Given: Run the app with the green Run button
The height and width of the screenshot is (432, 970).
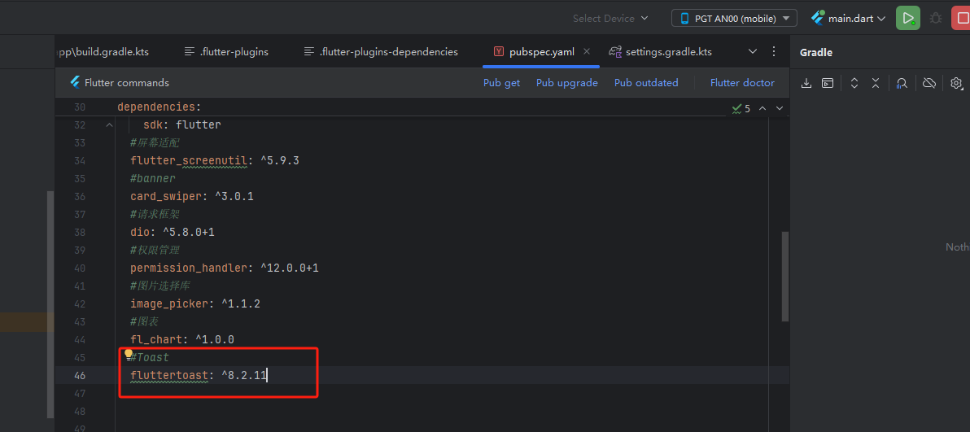Looking at the screenshot, I should coord(907,18).
